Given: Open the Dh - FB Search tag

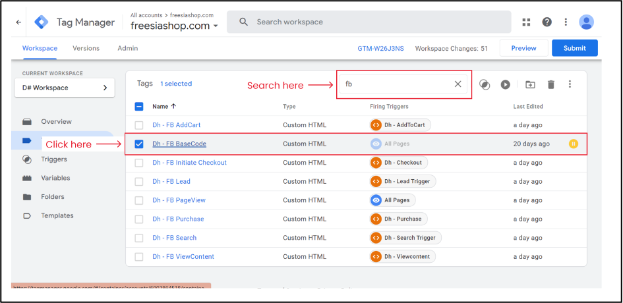Looking at the screenshot, I should [175, 238].
